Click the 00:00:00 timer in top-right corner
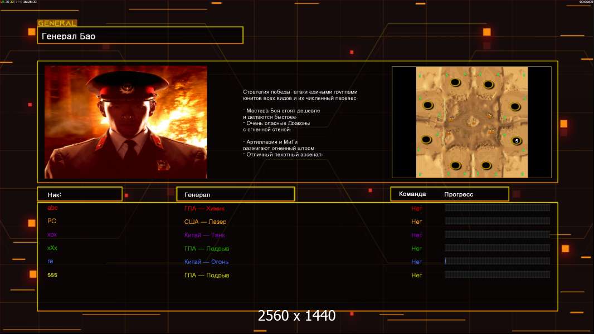 [586, 2]
